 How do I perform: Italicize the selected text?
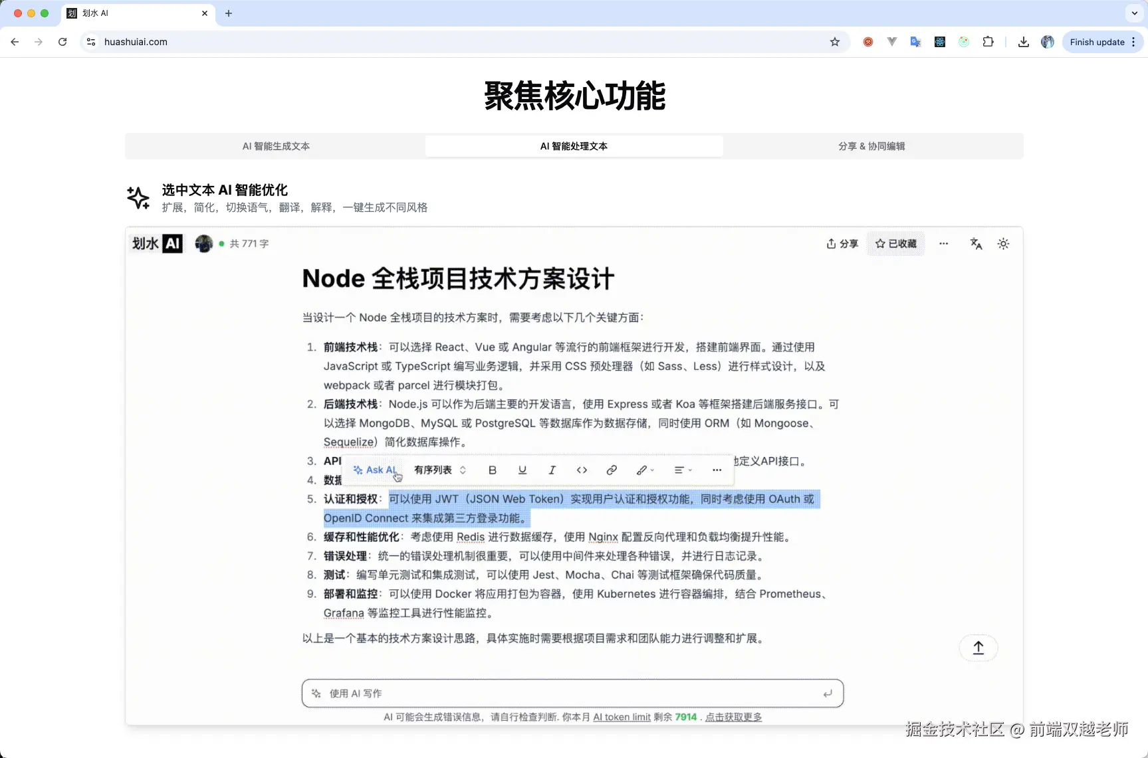(552, 470)
